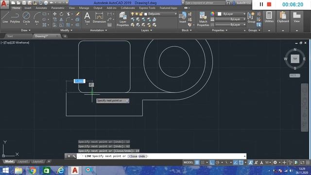Open the ByLayer object color dropdown
311x175 pixels.
click(x=244, y=14)
